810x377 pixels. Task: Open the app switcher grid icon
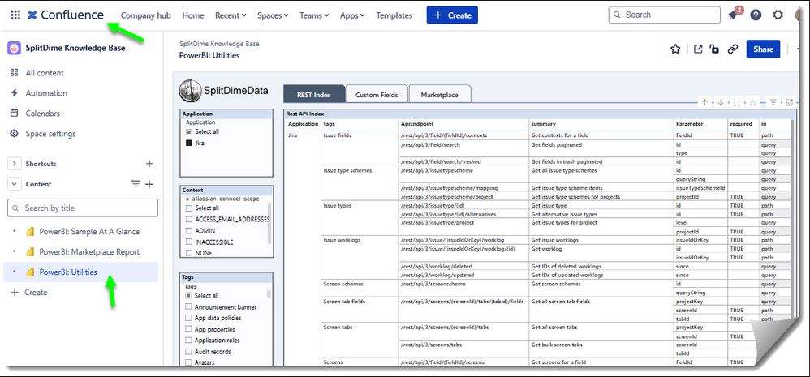pyautogui.click(x=15, y=15)
